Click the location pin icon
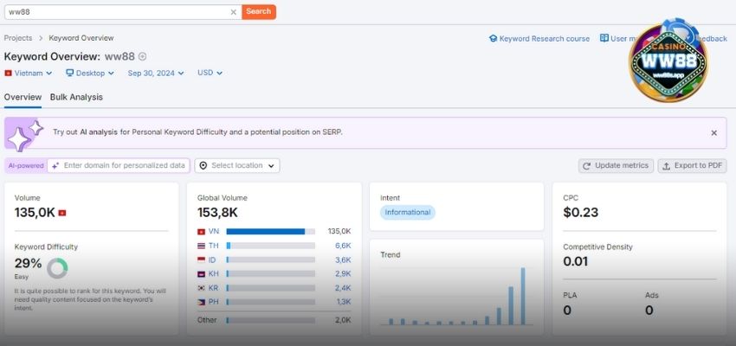 point(203,165)
